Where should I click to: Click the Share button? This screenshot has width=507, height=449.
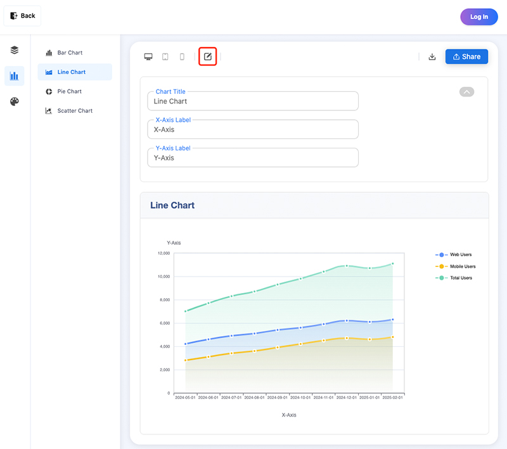466,57
